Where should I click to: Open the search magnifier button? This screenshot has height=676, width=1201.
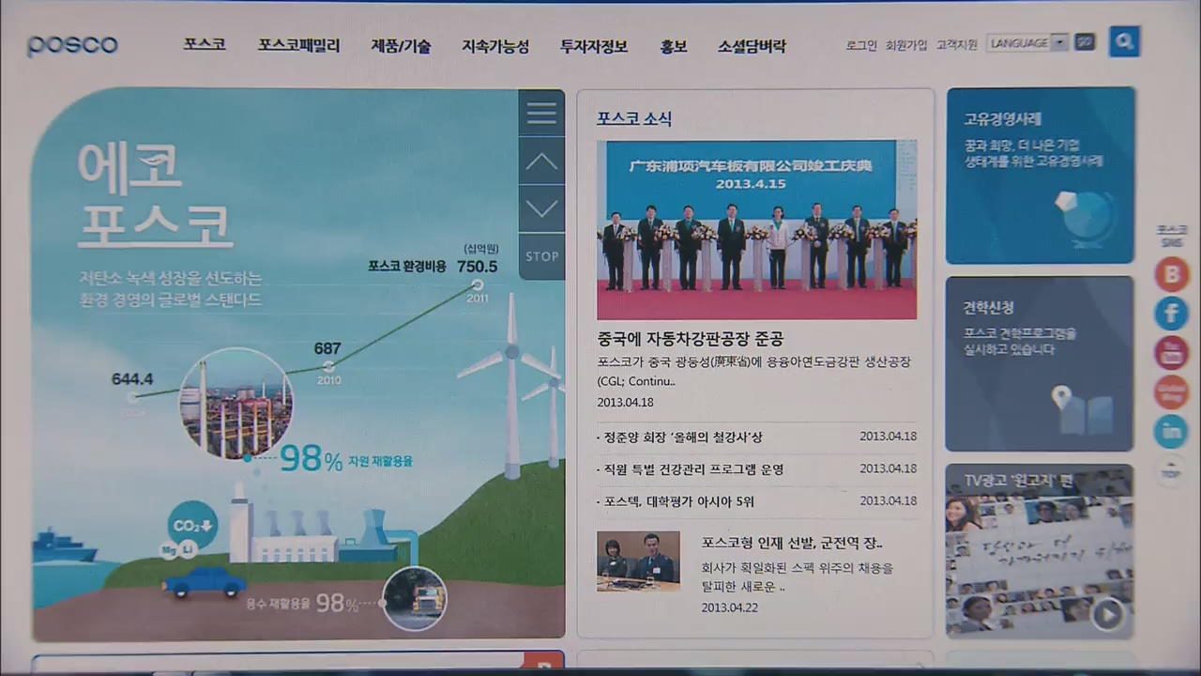[1124, 41]
